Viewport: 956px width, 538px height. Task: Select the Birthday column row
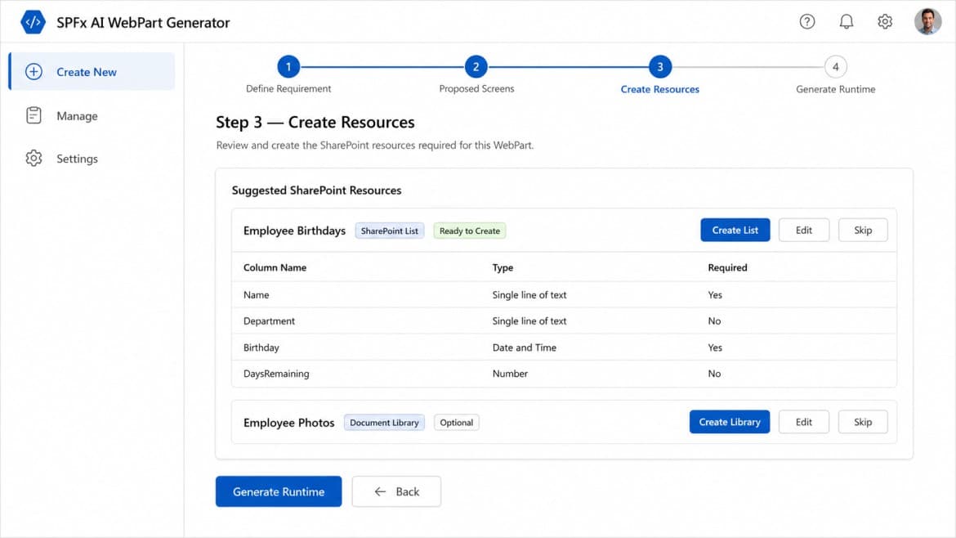[564, 347]
